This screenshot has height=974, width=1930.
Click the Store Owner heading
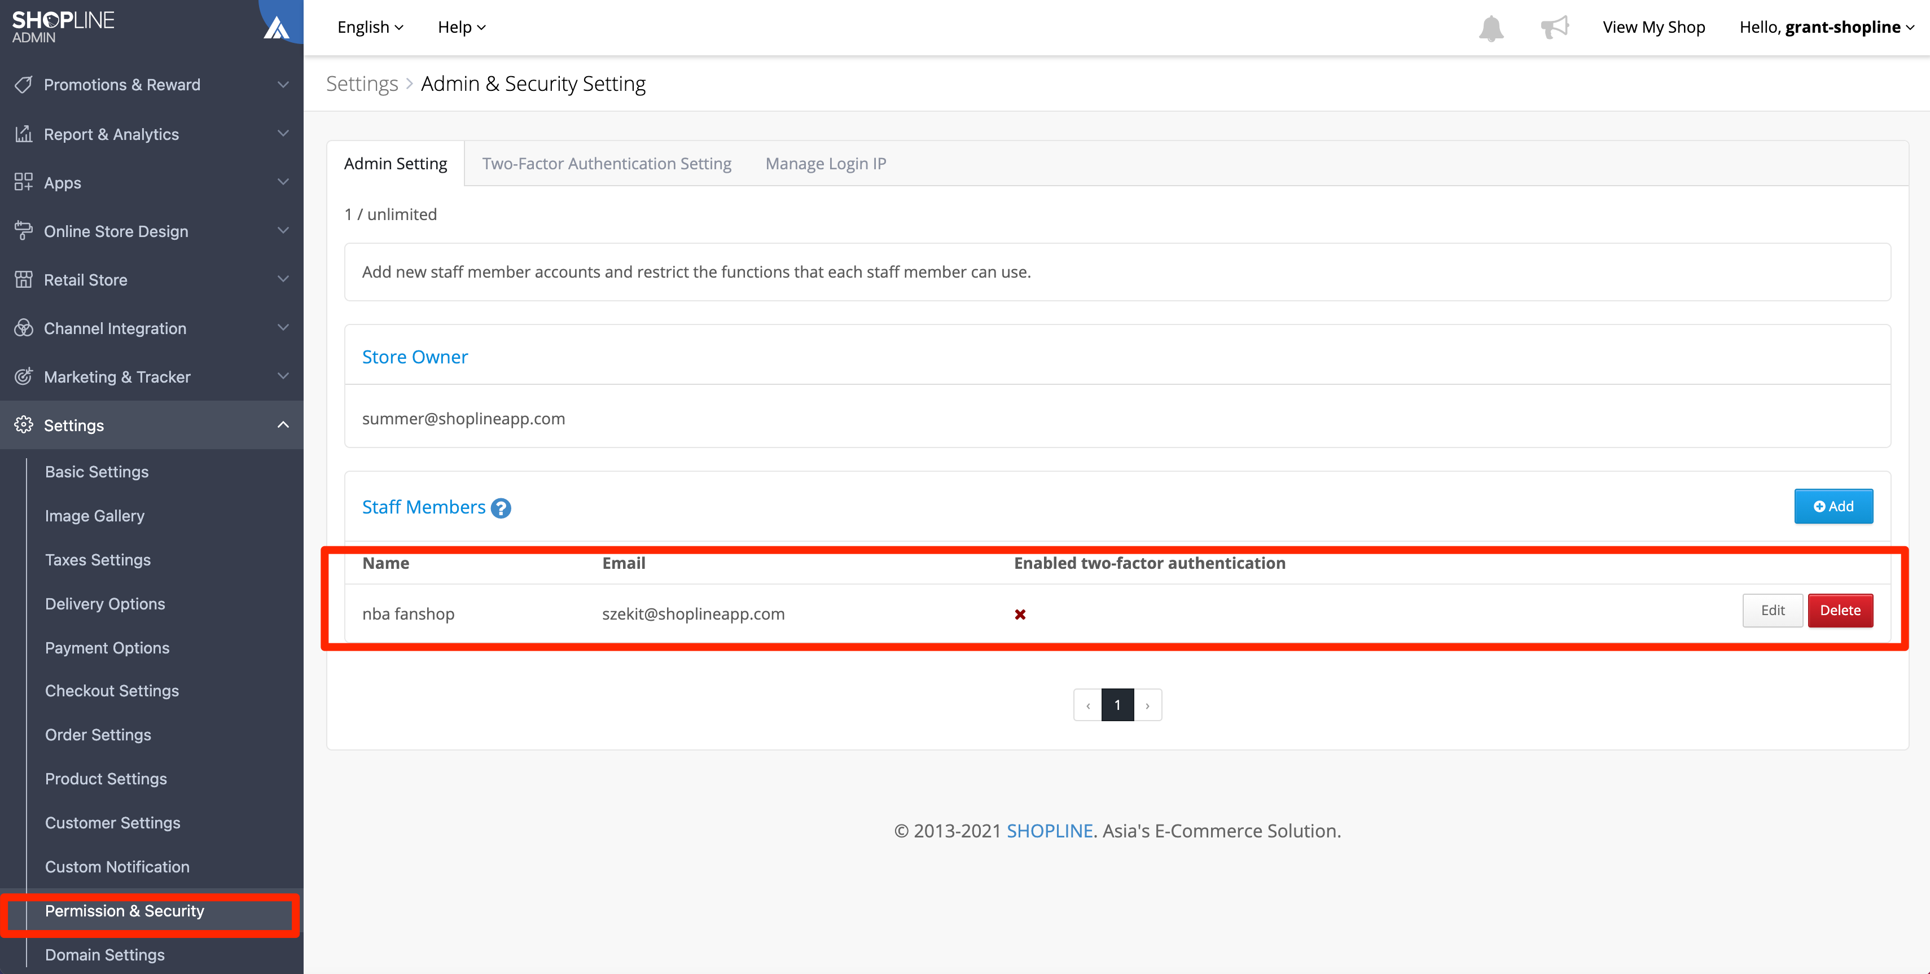point(414,357)
